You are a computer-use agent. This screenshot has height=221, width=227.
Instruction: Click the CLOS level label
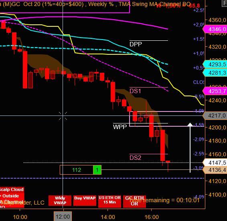pyautogui.click(x=199, y=82)
